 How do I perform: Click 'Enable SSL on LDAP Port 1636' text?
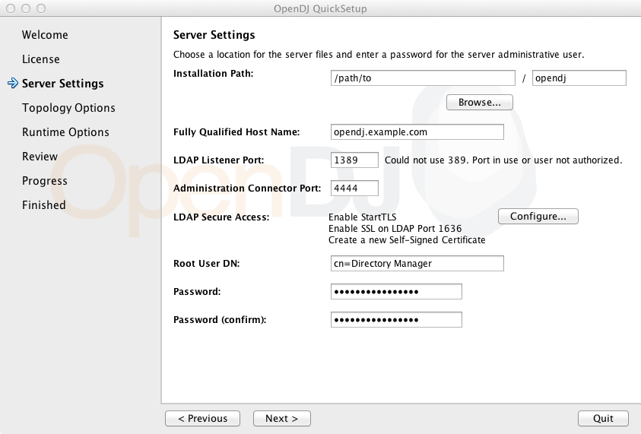395,229
